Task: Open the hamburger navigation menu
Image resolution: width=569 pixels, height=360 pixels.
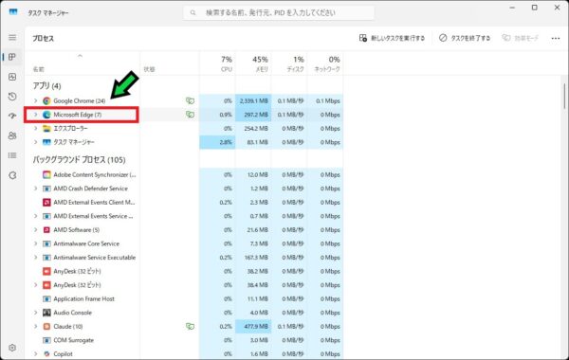Action: point(12,37)
